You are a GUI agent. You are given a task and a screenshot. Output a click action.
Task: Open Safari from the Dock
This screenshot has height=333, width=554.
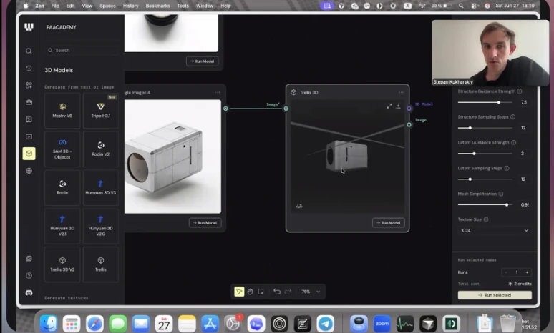(94, 324)
